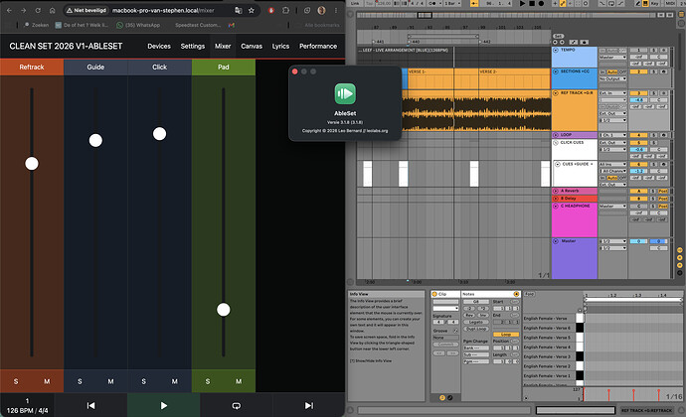Screen dimensions: 686x417
Task: Mute the Guide channel in AbleSet mixer
Action: [110, 381]
